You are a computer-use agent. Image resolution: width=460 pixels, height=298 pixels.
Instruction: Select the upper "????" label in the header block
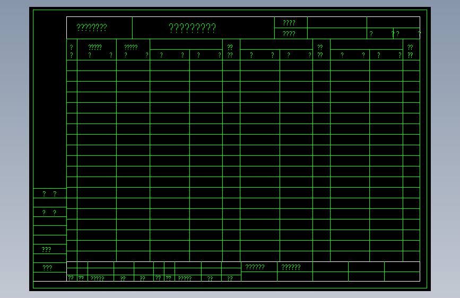289,23
